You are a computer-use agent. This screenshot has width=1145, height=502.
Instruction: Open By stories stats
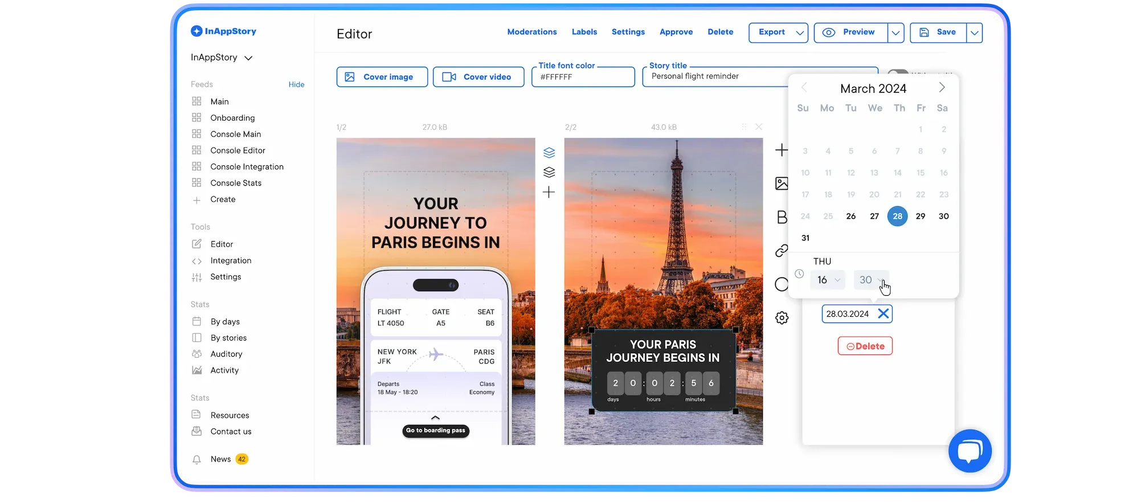coord(228,338)
